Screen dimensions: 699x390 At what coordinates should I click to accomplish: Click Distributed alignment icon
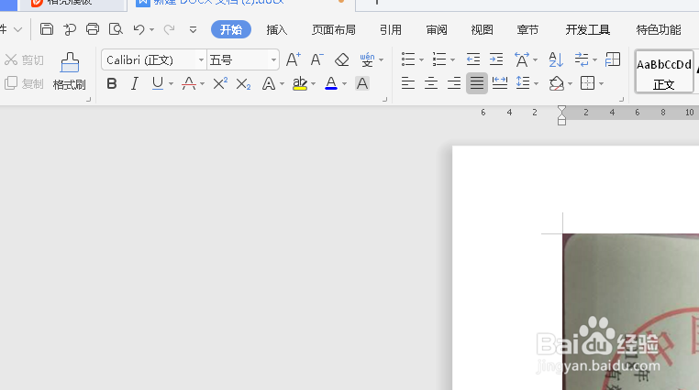point(500,83)
